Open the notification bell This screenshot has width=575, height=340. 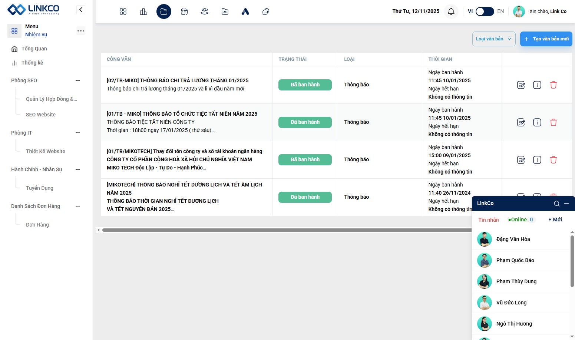click(x=451, y=11)
